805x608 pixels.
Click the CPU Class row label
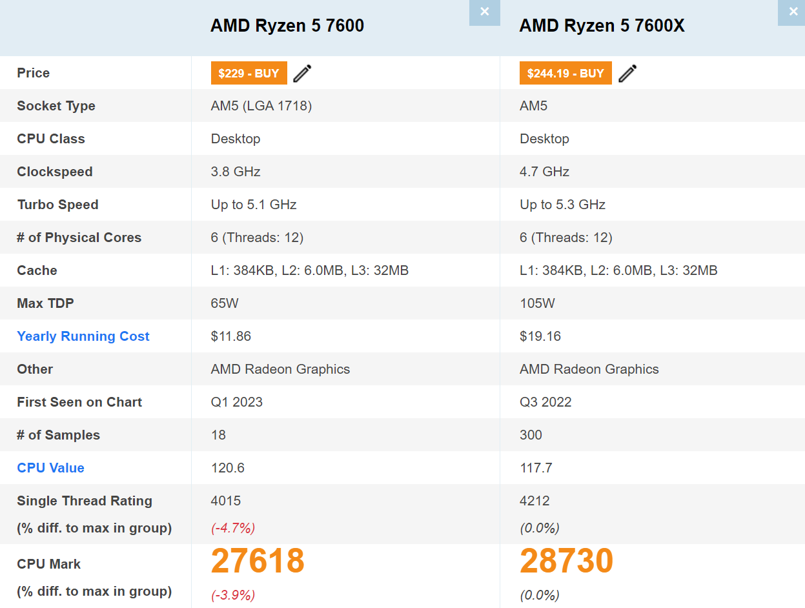pyautogui.click(x=51, y=139)
